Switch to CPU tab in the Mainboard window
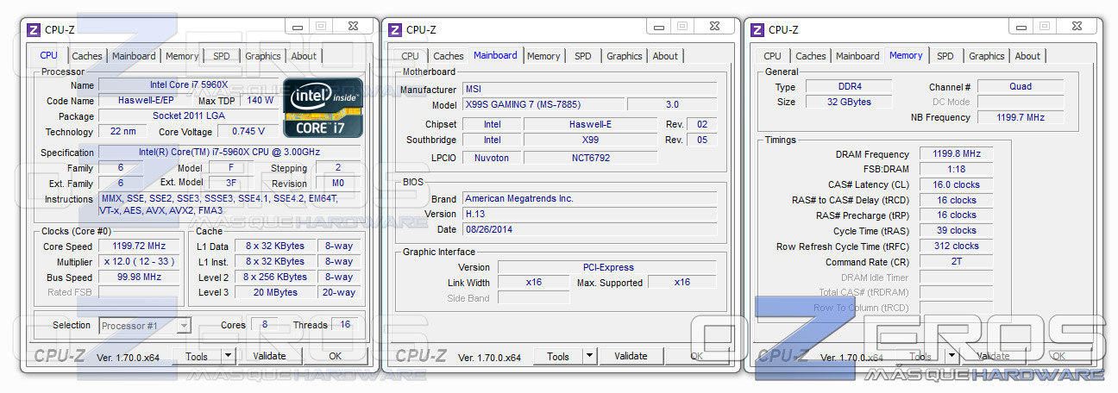The image size is (1118, 393). [x=411, y=56]
